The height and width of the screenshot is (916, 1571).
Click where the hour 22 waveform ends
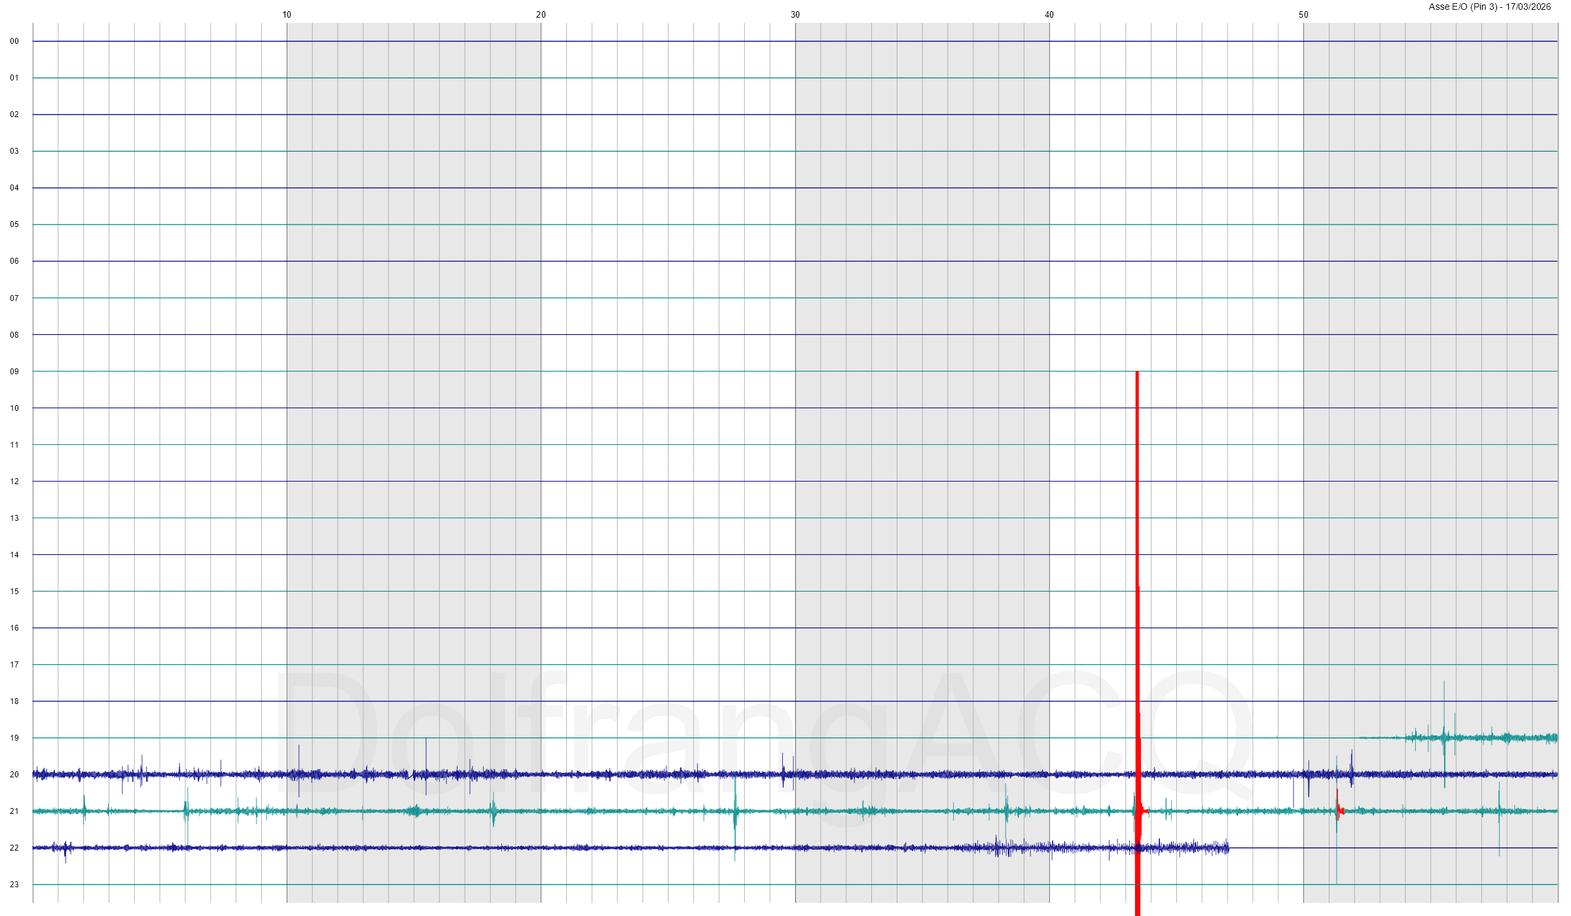click(x=1228, y=849)
